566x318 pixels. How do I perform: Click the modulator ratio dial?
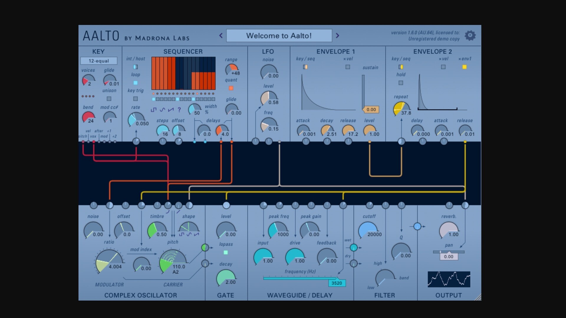click(109, 261)
